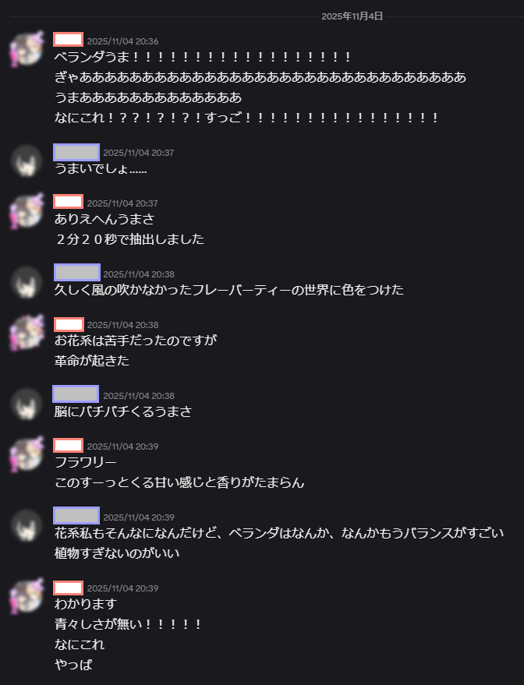This screenshot has height=685, width=524.
Task: Click the message 青々しさが無い！！！！！
Action: click(x=128, y=624)
